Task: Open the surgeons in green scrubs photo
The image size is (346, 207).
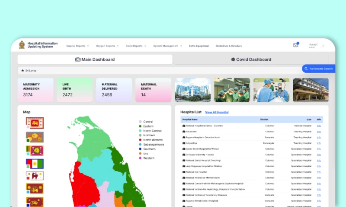Action: click(232, 90)
